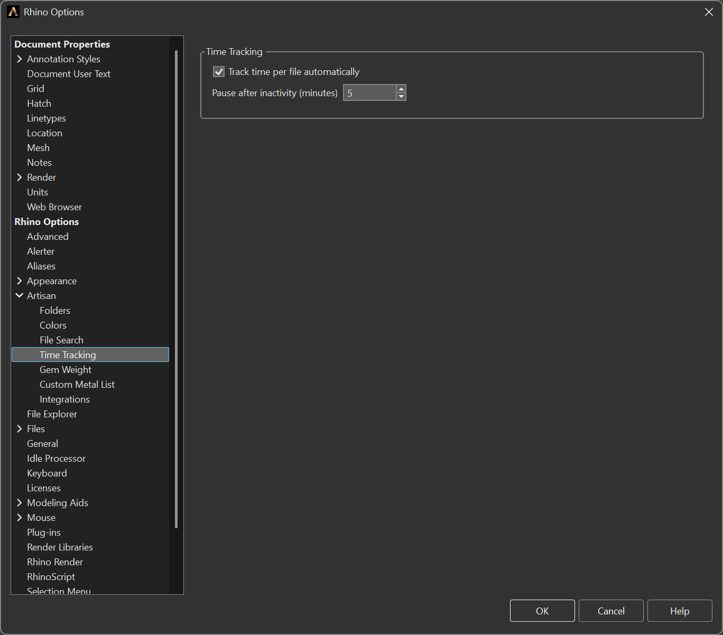Open the General options page
Screen dimensions: 723x635
42,444
